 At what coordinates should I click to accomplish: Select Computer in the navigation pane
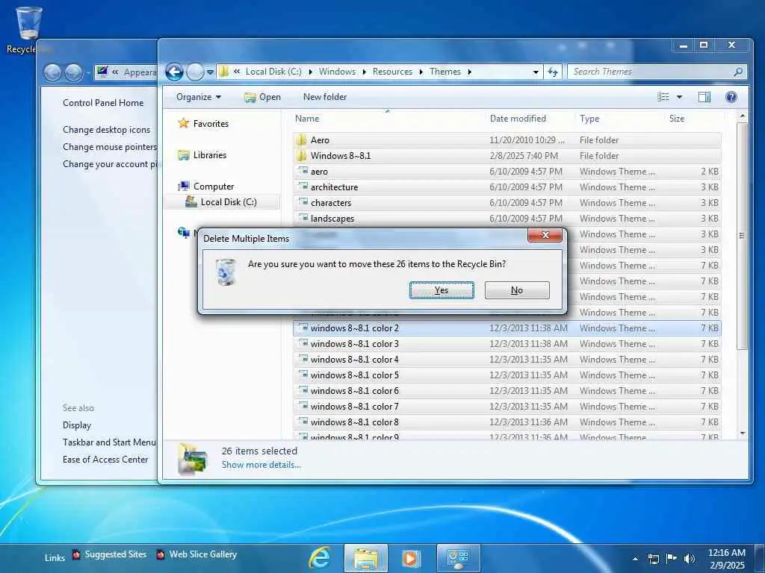pyautogui.click(x=214, y=186)
